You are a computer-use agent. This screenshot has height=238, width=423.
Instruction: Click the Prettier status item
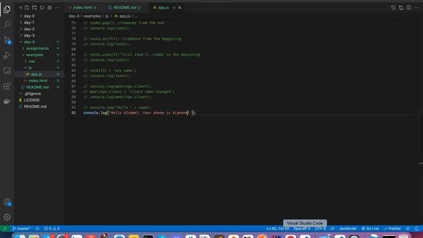pos(392,229)
